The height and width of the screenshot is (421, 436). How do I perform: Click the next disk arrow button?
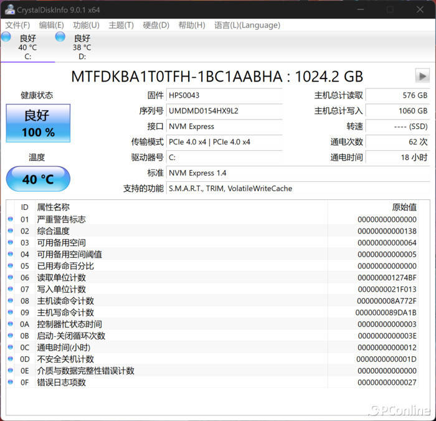422,75
